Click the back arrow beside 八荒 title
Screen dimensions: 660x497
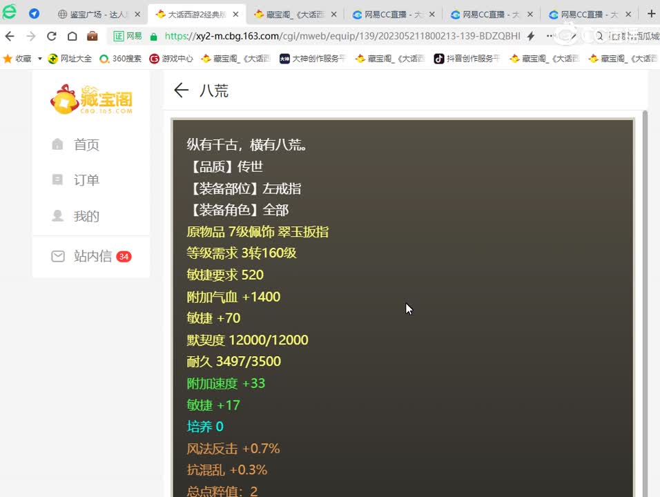180,90
